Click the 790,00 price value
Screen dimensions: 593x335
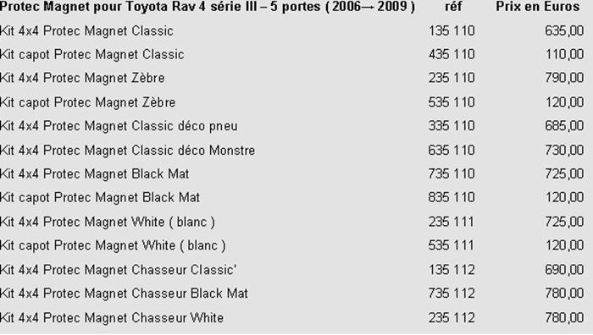point(564,78)
